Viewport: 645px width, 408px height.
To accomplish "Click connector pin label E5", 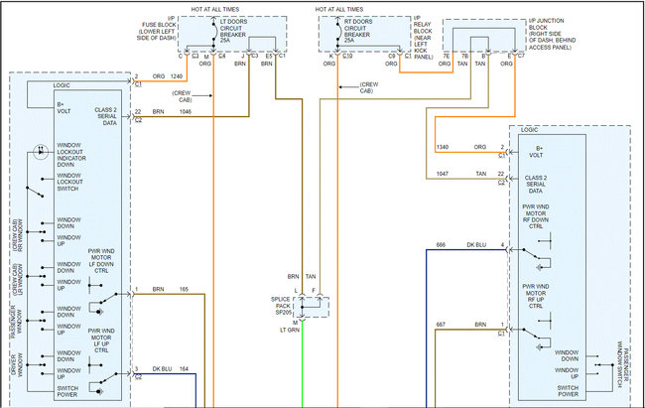I will point(269,56).
